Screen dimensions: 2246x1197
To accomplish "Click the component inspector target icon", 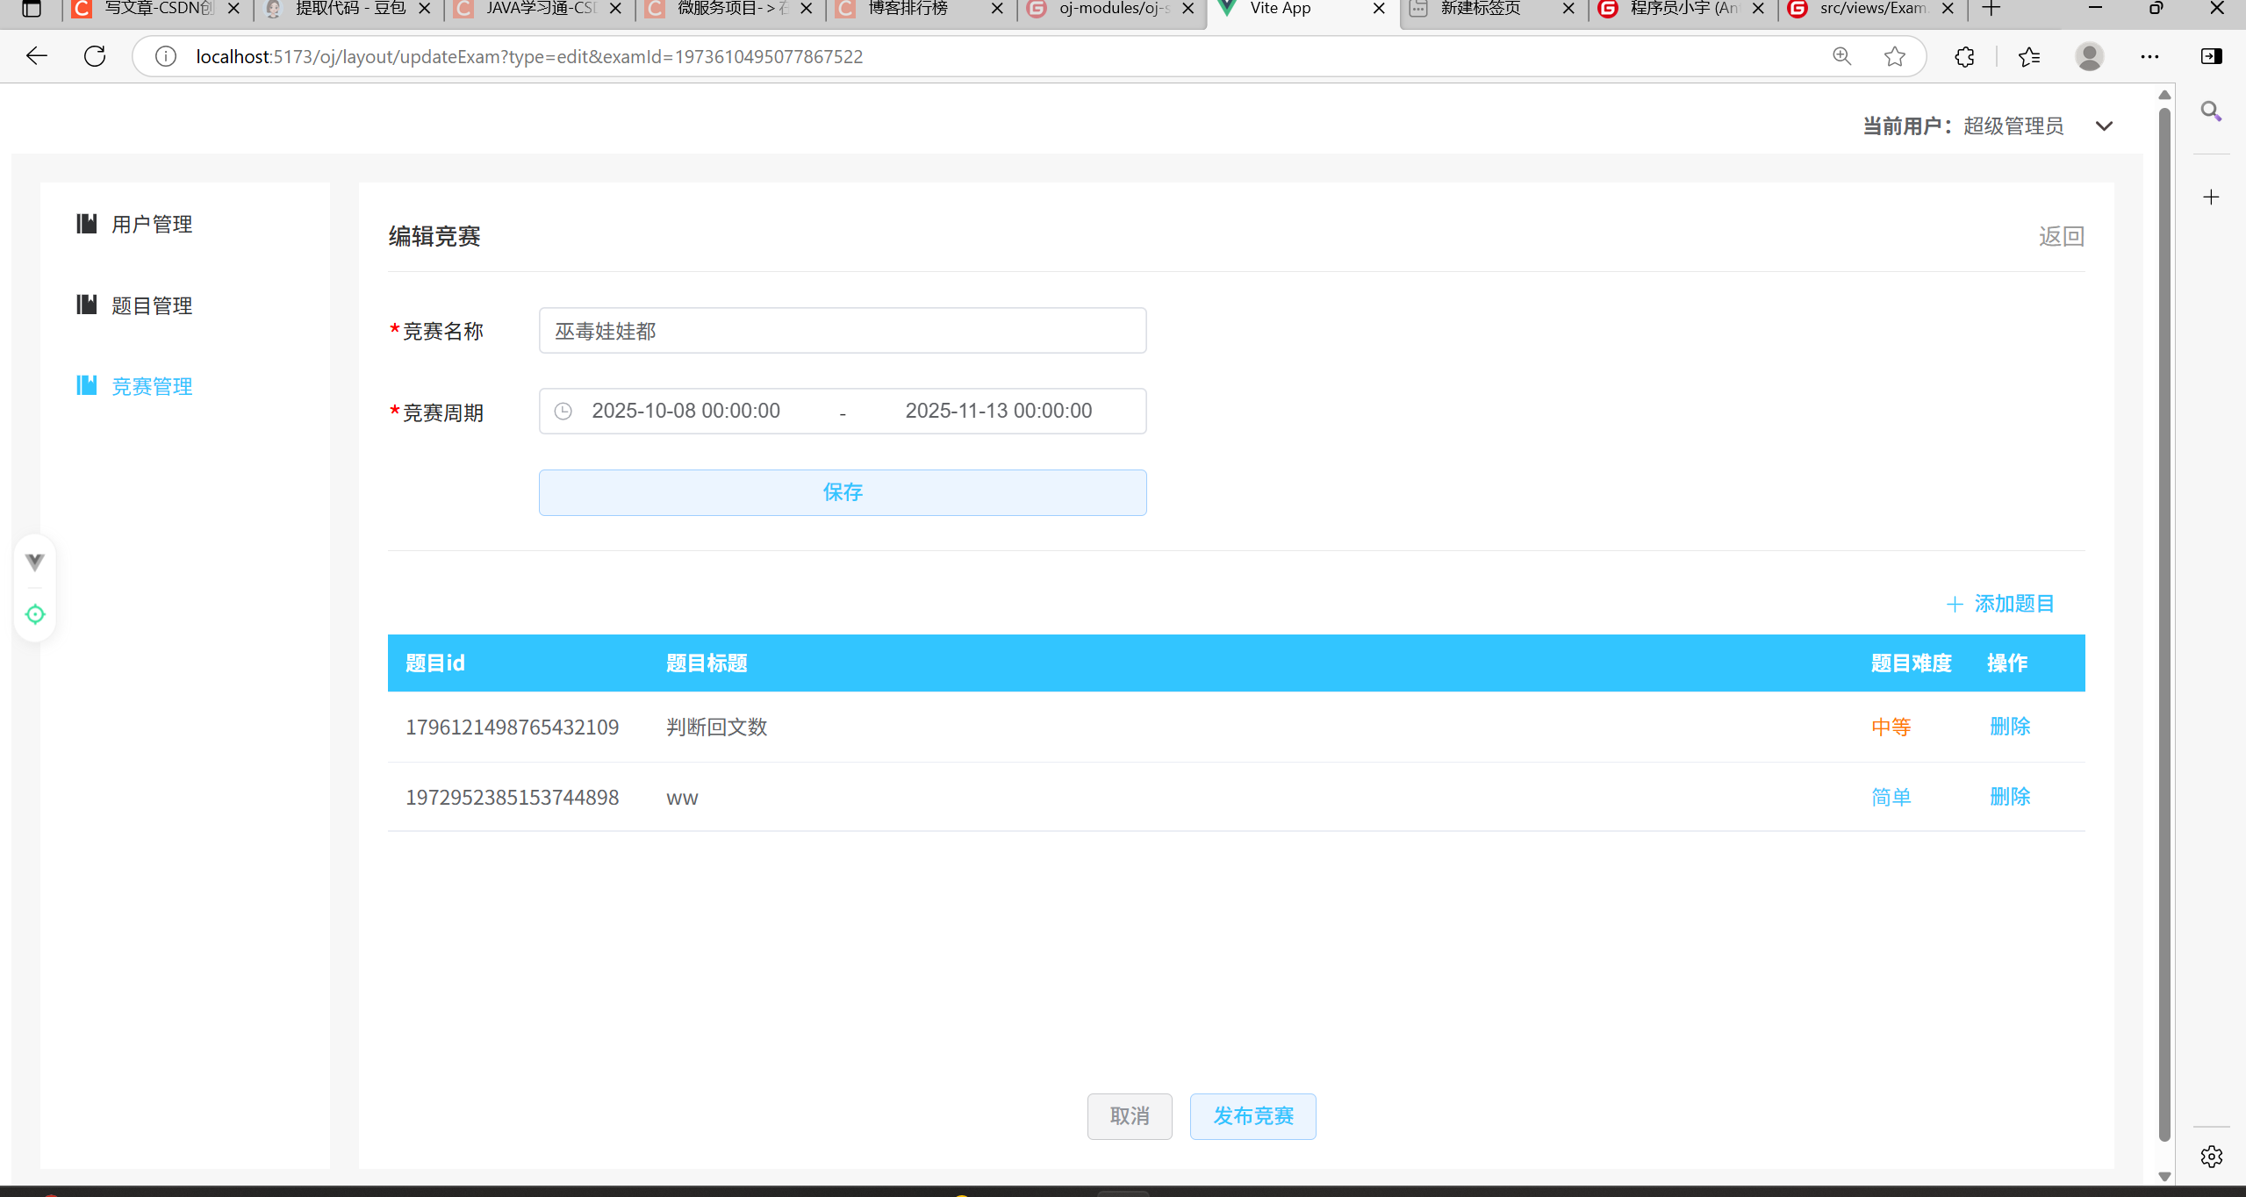I will [x=35, y=614].
